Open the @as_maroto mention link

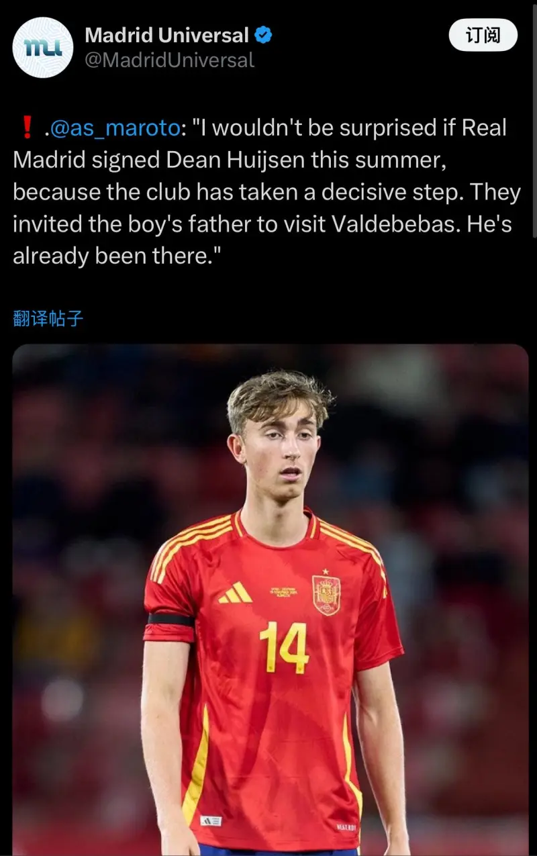coord(115,128)
